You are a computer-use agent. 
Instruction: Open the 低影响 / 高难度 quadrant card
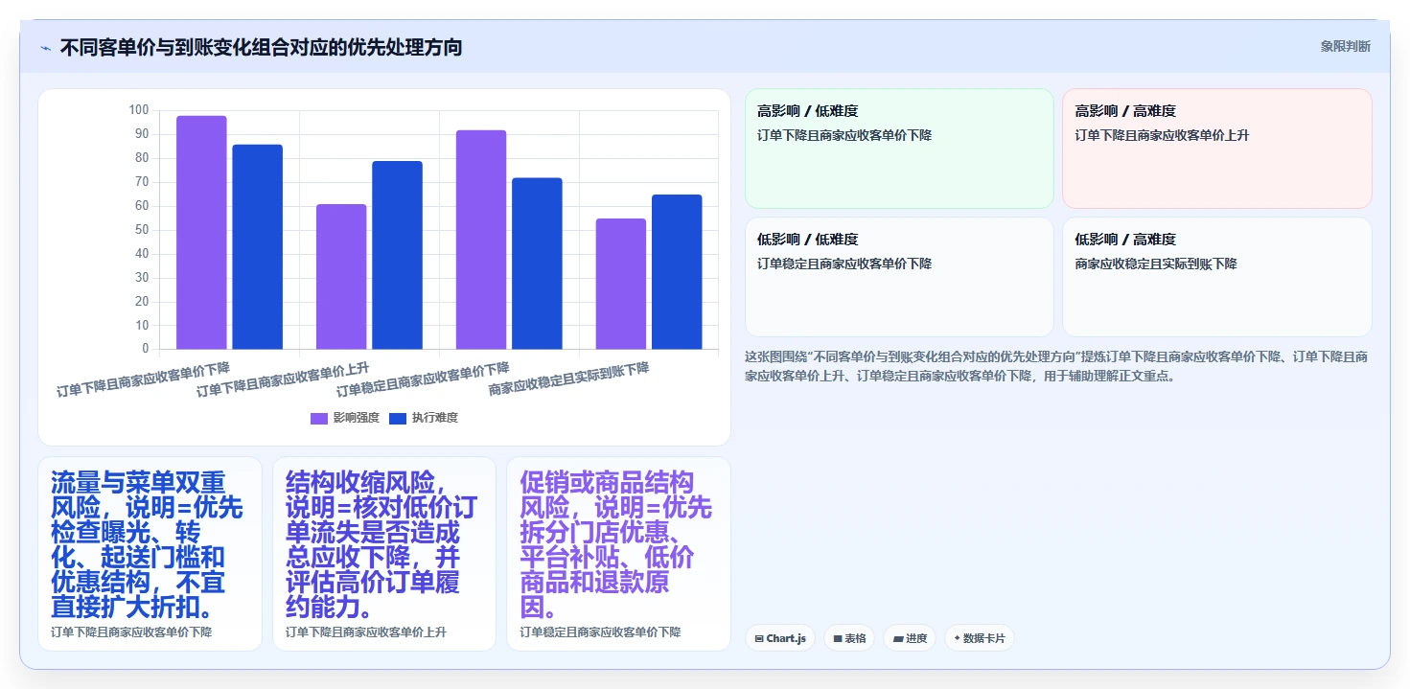point(1217,277)
